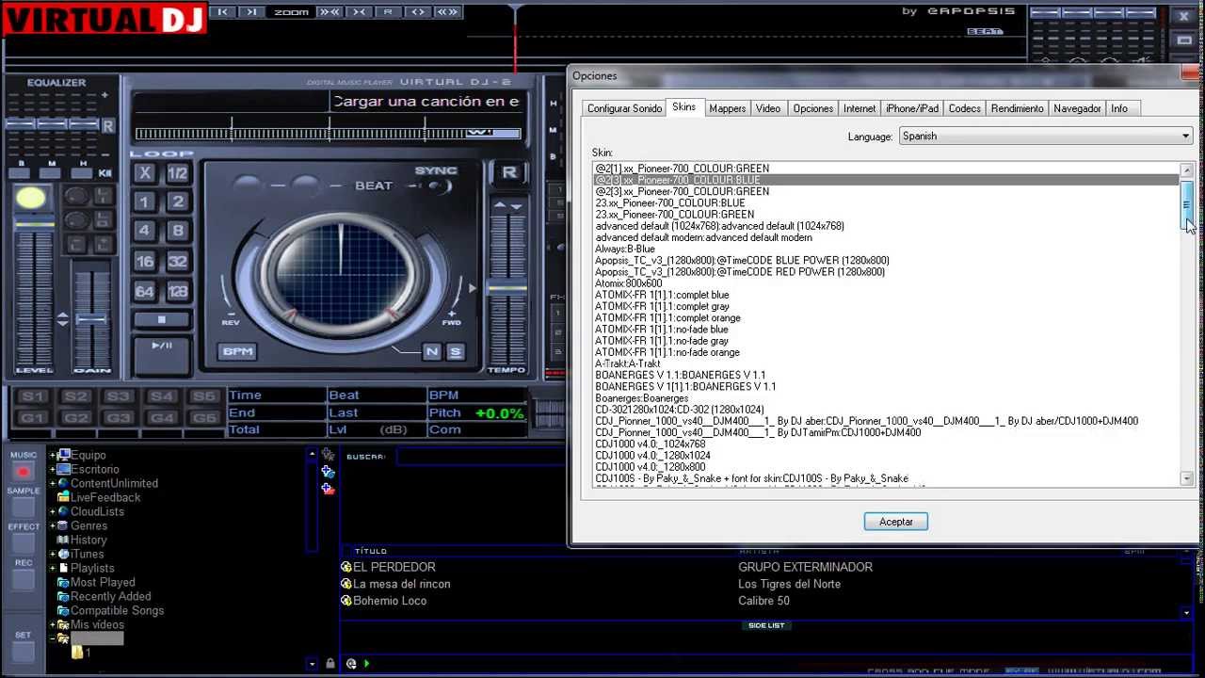
Task: Open the Language dropdown in Opciones
Action: [x=1046, y=136]
